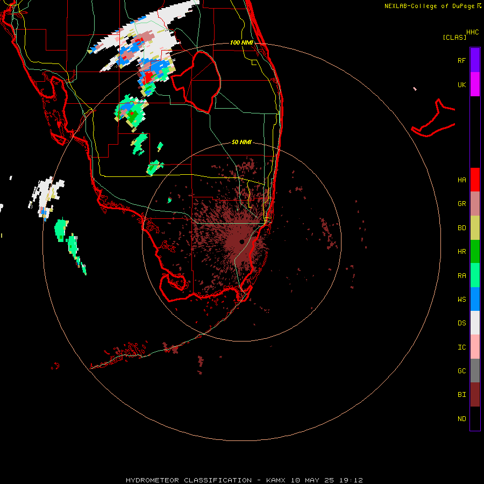Viewport: 484px width, 484px height.
Task: Click the ND black legend swatch
Action: click(475, 418)
